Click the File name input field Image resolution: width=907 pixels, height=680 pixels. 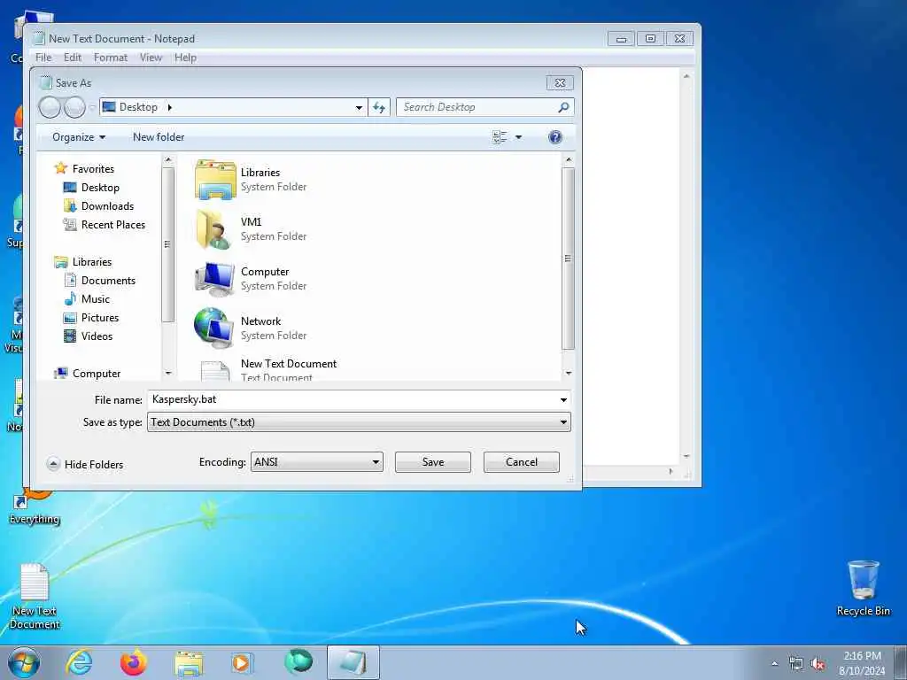[359, 399]
